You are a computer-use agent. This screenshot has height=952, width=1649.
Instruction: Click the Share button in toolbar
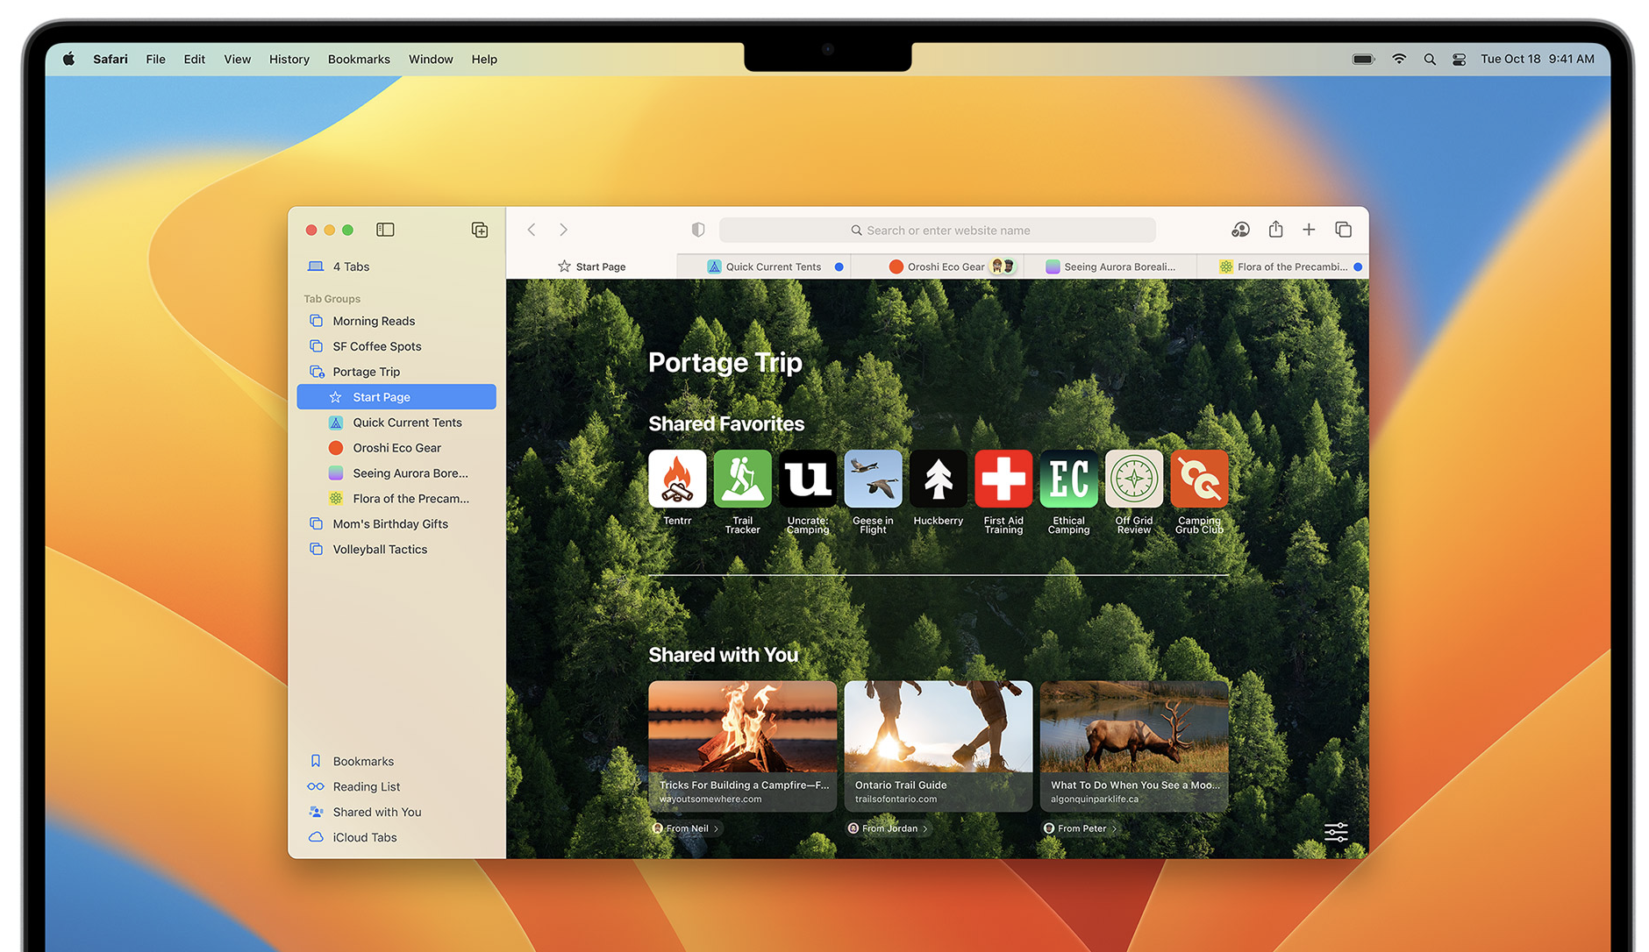[1275, 229]
